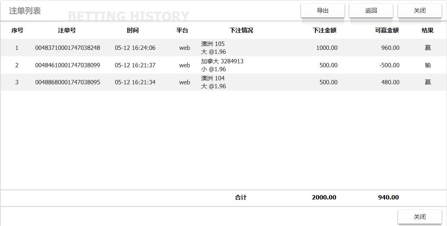447x226 pixels.
Task: Select order number 00484610001747038099
Action: click(67, 65)
